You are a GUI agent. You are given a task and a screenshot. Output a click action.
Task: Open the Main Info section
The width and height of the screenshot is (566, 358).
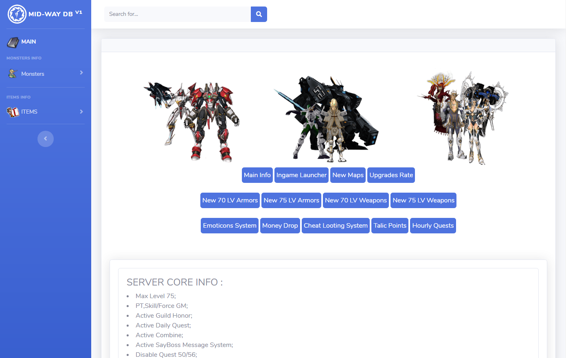click(x=257, y=175)
